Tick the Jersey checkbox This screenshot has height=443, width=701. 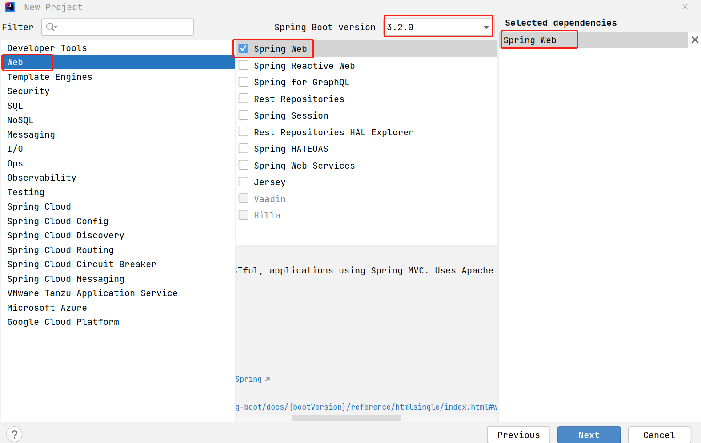(x=244, y=182)
